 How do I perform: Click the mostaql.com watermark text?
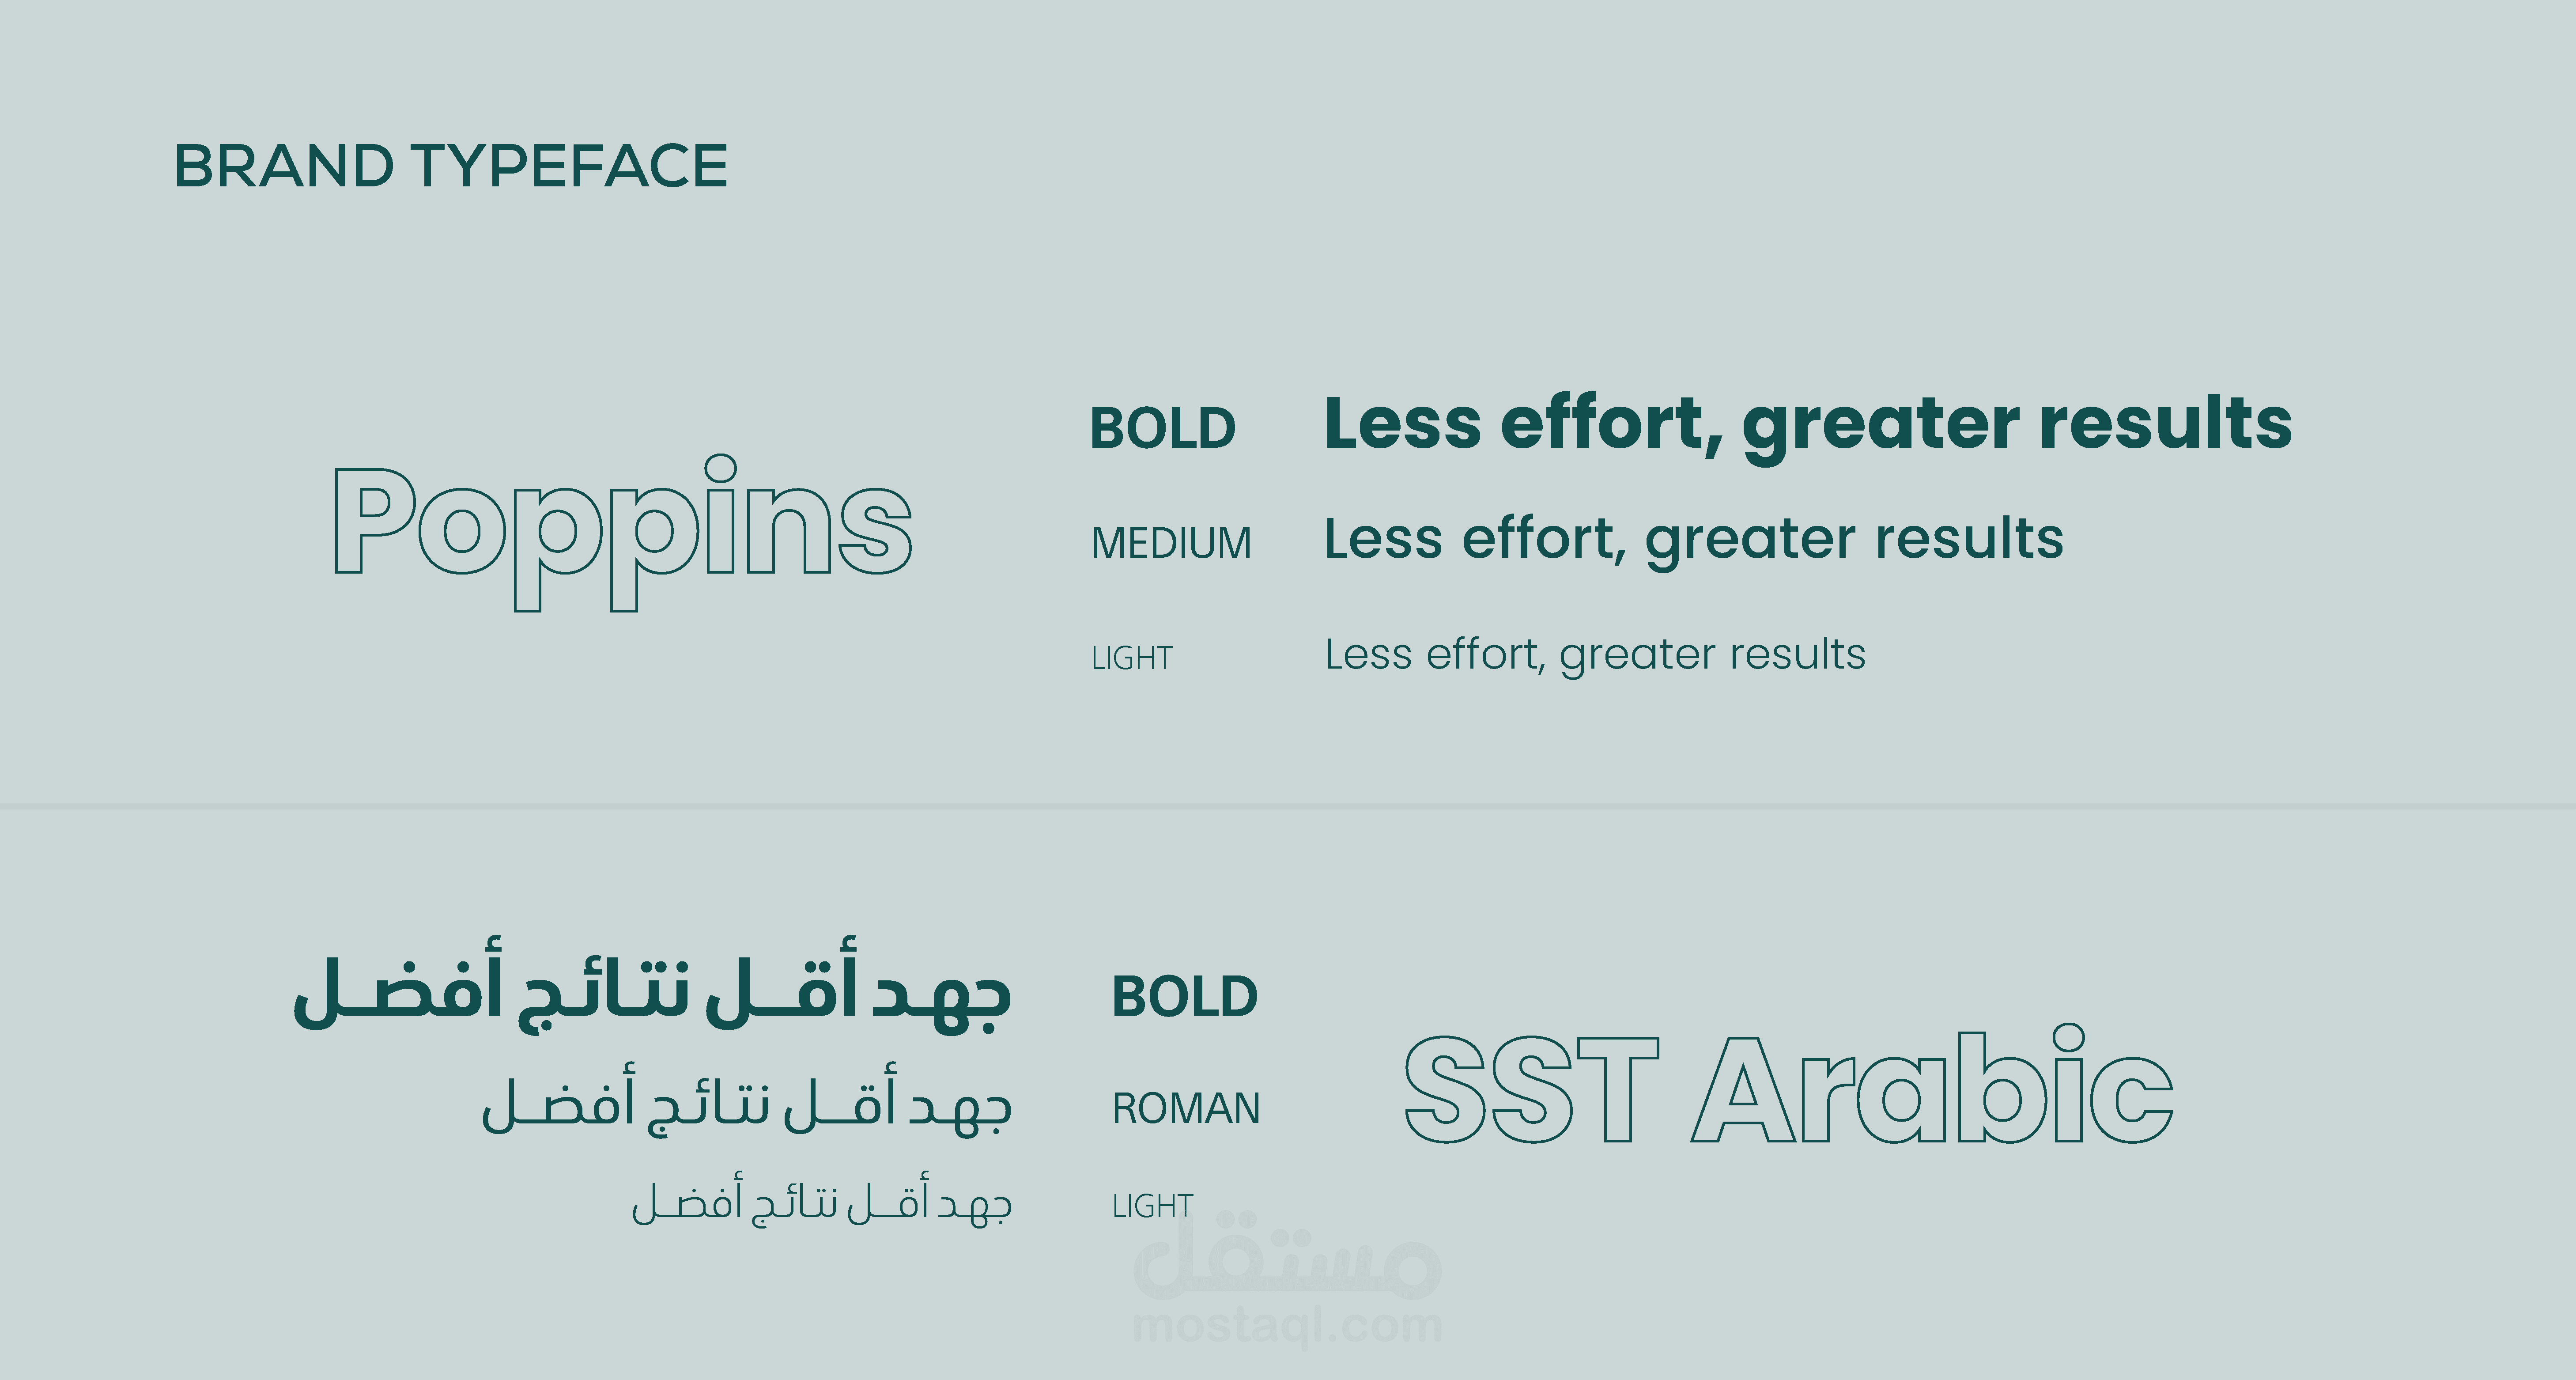click(1287, 1326)
